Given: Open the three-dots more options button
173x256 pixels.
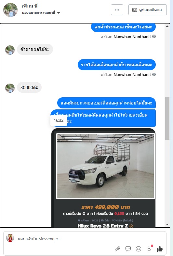Looking at the screenshot, I should 117,10.
